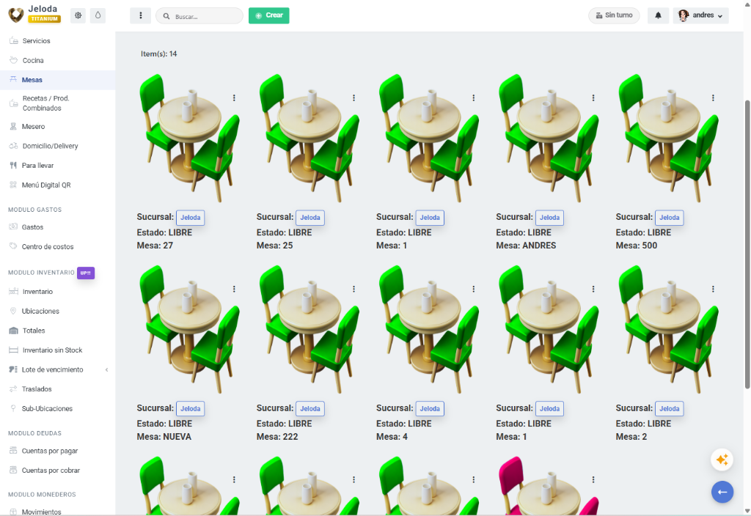Click the Gastos sidebar icon
This screenshot has width=751, height=516.
13,227
